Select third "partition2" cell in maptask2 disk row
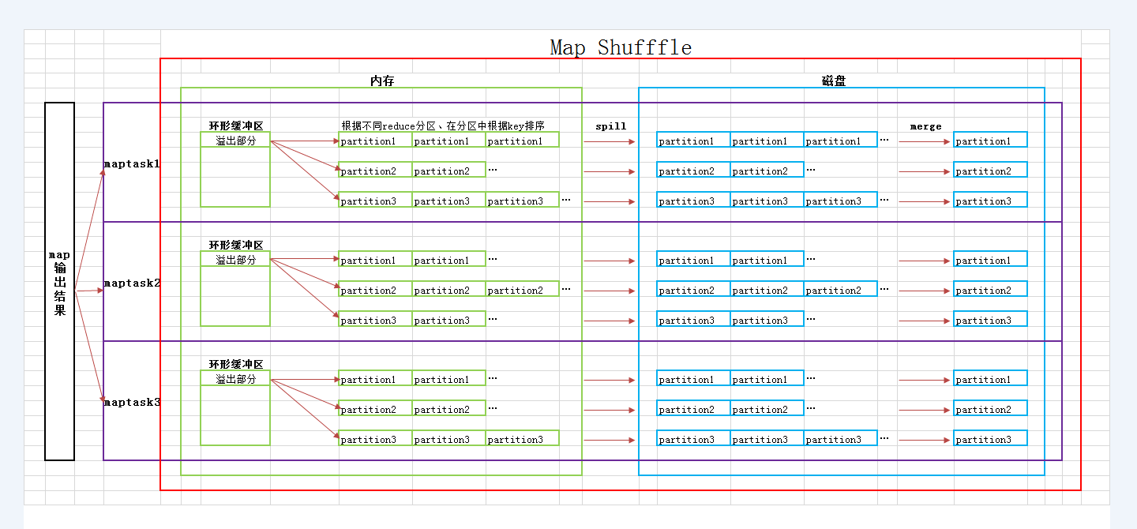The width and height of the screenshot is (1137, 529). [x=840, y=290]
